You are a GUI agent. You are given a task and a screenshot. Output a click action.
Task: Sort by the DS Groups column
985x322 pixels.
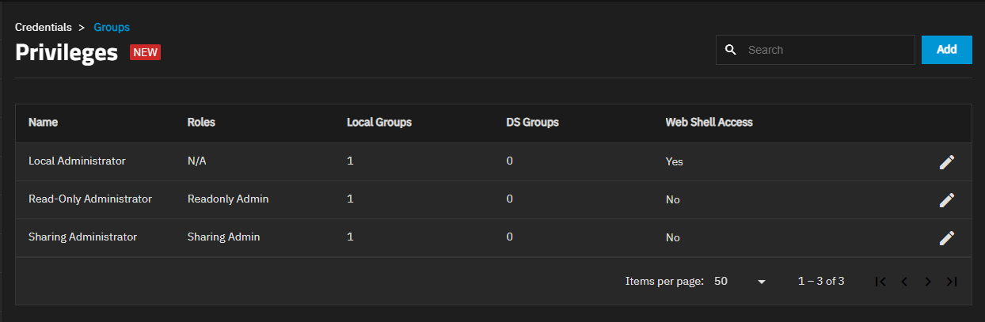533,123
